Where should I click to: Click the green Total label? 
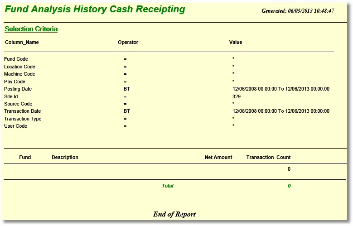tap(167, 186)
